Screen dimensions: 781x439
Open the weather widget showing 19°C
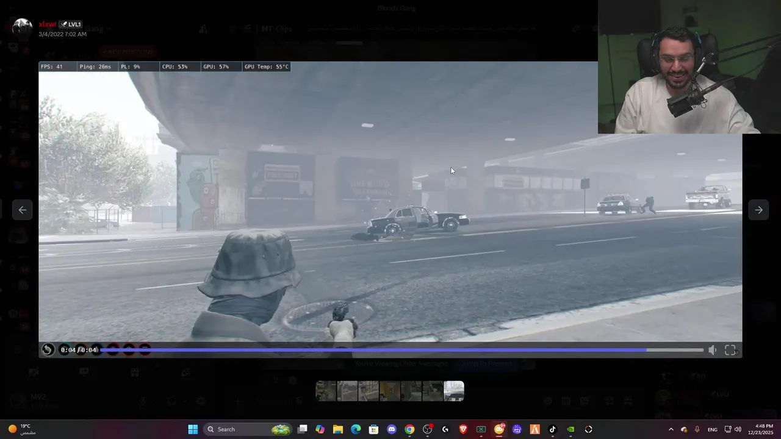point(21,429)
